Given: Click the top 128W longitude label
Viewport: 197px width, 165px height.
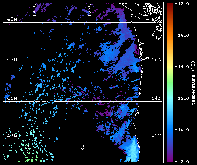Looking at the screenshot, I should pos(90,10).
